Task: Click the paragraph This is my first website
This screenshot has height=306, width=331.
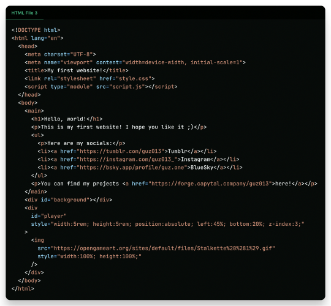Action: 119,127
